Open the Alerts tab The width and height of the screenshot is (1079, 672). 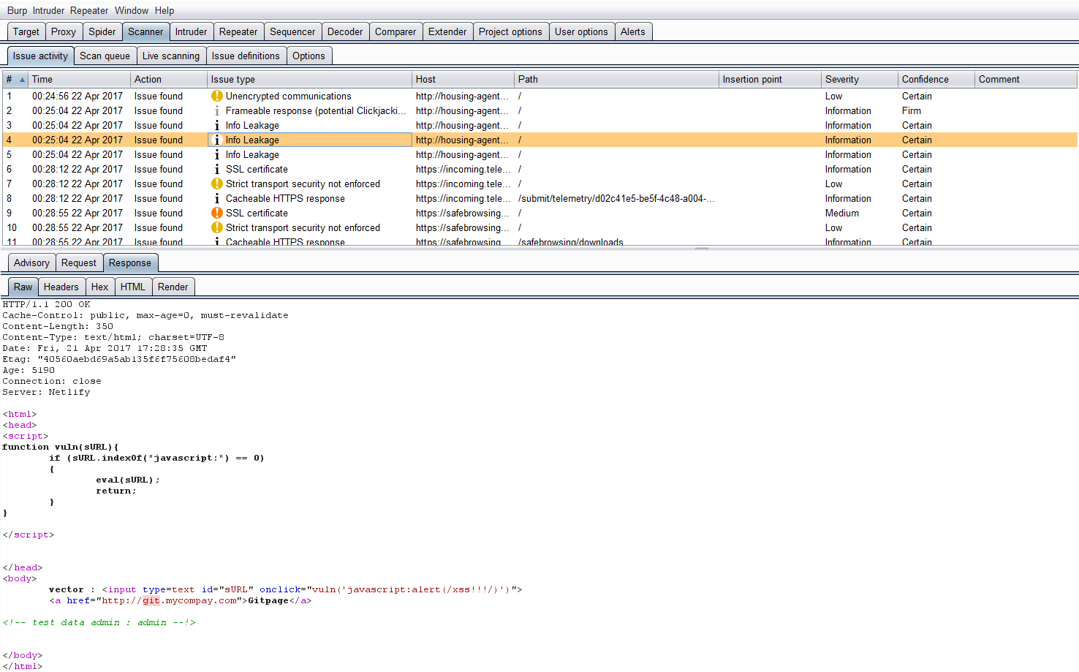click(x=633, y=31)
